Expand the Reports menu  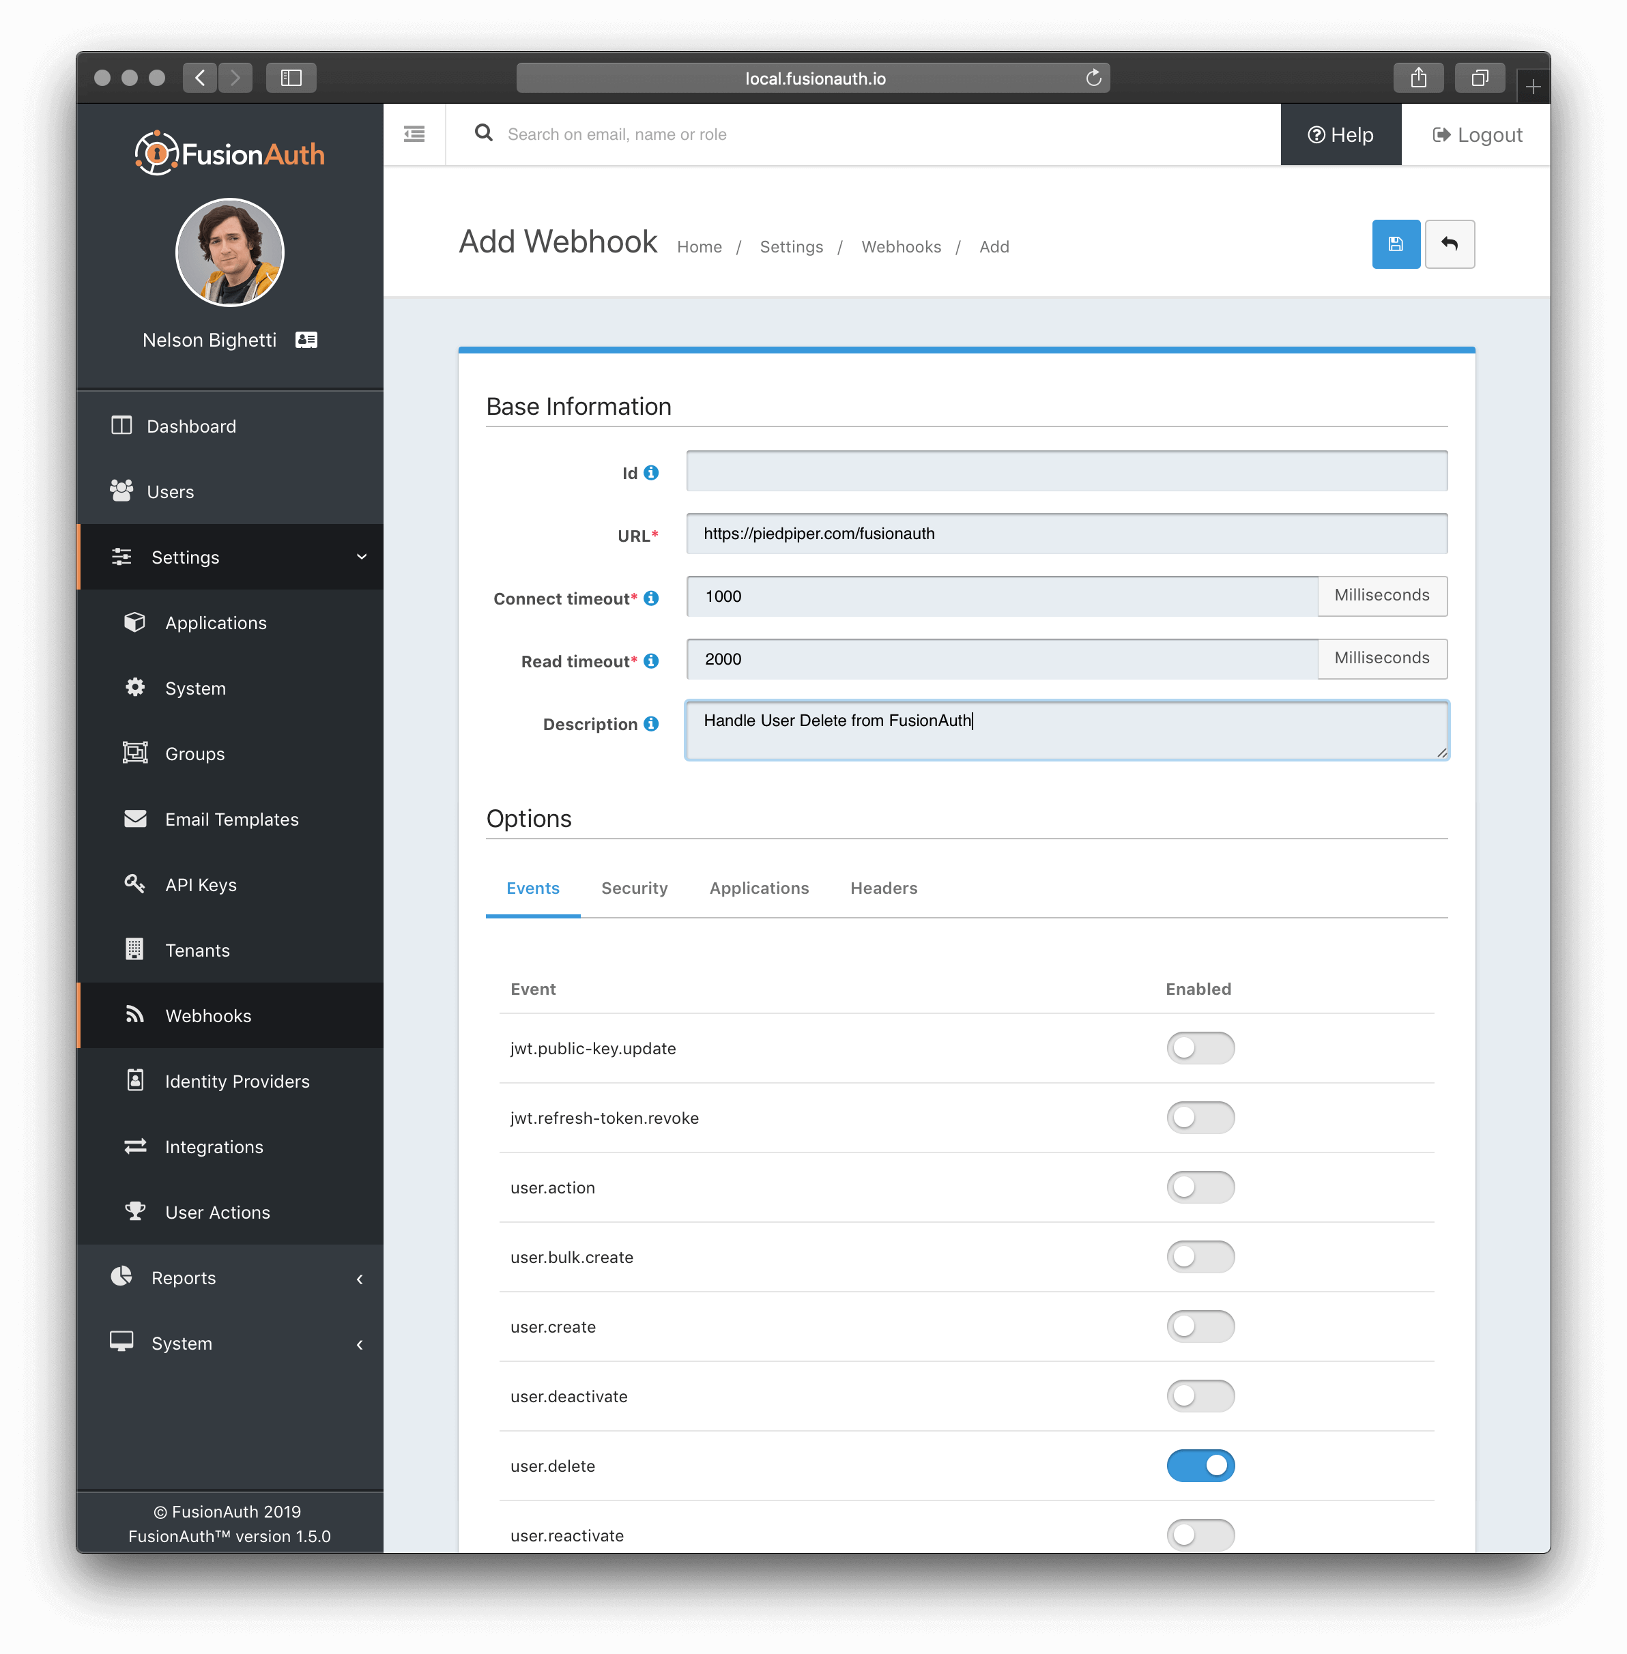[x=230, y=1277]
